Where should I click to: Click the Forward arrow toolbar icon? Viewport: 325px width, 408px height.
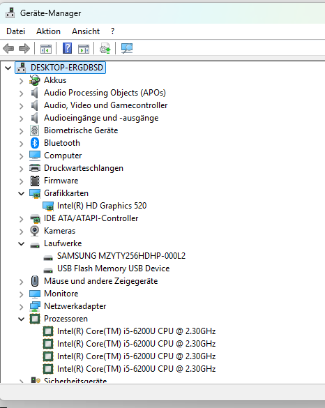(24, 48)
